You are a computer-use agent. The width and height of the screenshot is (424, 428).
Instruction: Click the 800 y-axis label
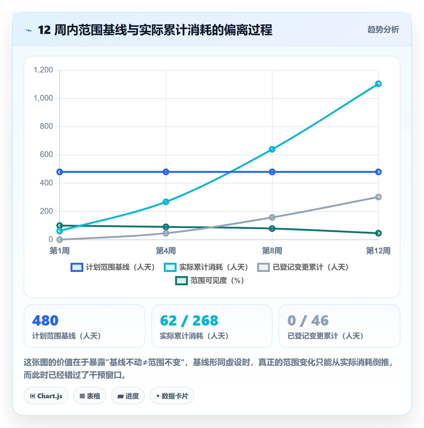tap(46, 126)
